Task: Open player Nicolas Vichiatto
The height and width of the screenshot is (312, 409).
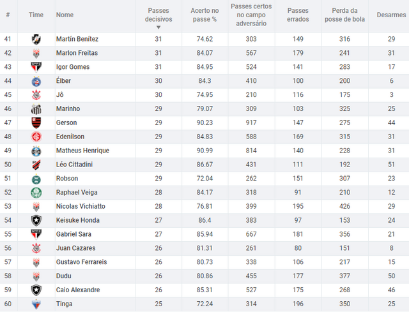Action: [81, 206]
